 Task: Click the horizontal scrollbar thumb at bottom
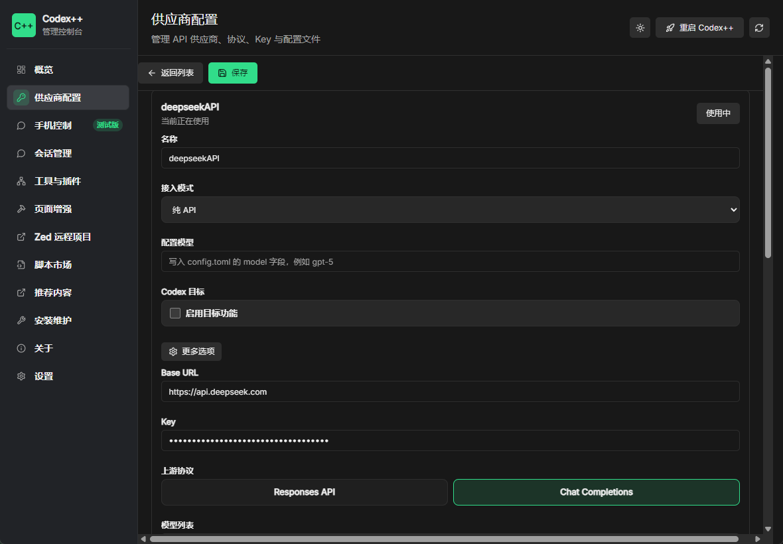(x=444, y=539)
